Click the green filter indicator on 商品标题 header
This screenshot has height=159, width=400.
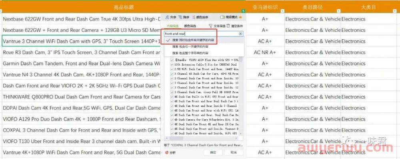click(243, 11)
